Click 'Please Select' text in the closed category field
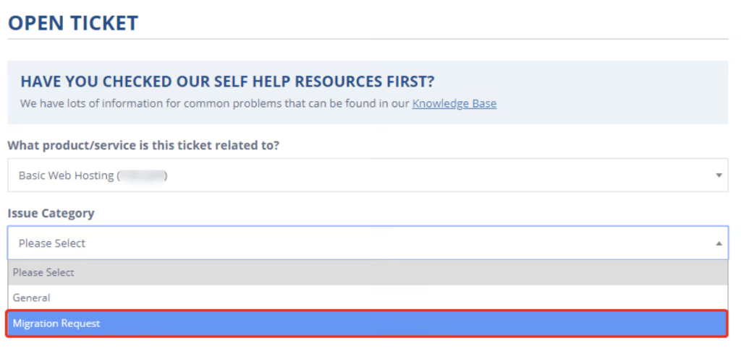This screenshot has width=741, height=348. point(52,243)
